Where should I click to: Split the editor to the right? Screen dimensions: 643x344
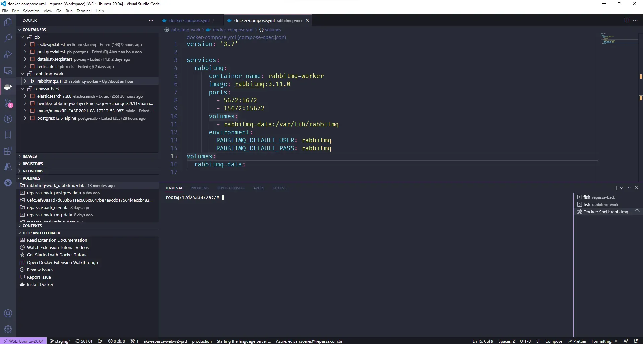pos(627,20)
